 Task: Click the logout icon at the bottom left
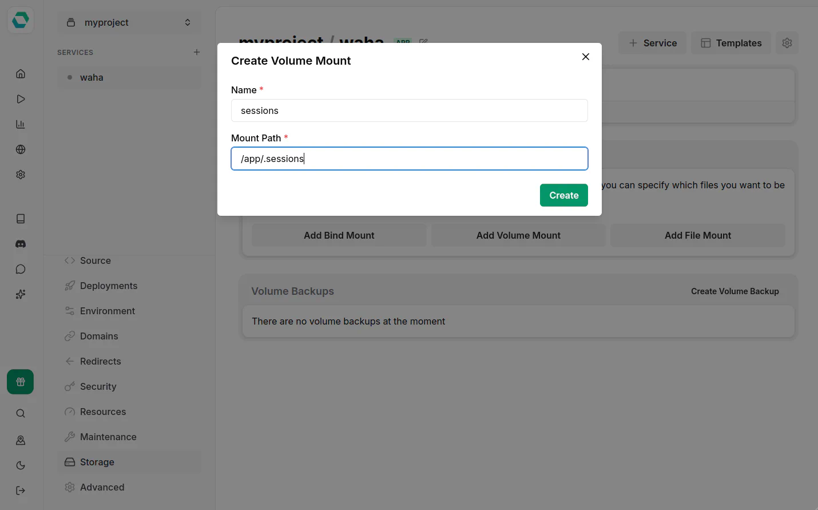point(21,491)
